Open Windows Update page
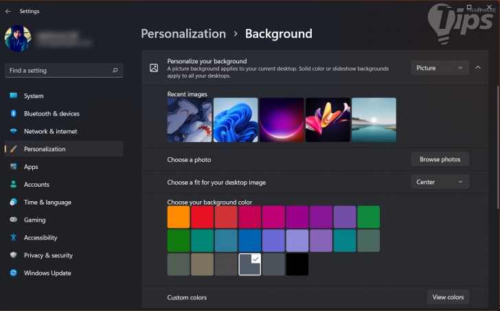 (64, 273)
